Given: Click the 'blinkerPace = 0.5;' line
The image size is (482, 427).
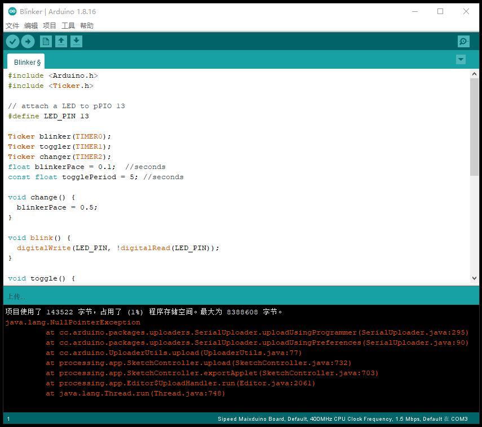Looking at the screenshot, I should [57, 207].
